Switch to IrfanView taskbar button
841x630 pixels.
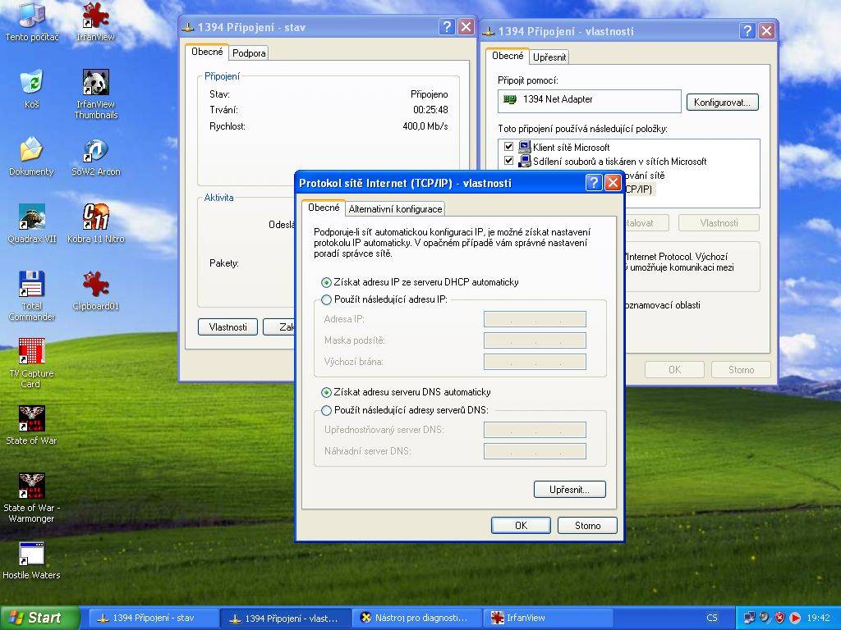[548, 618]
